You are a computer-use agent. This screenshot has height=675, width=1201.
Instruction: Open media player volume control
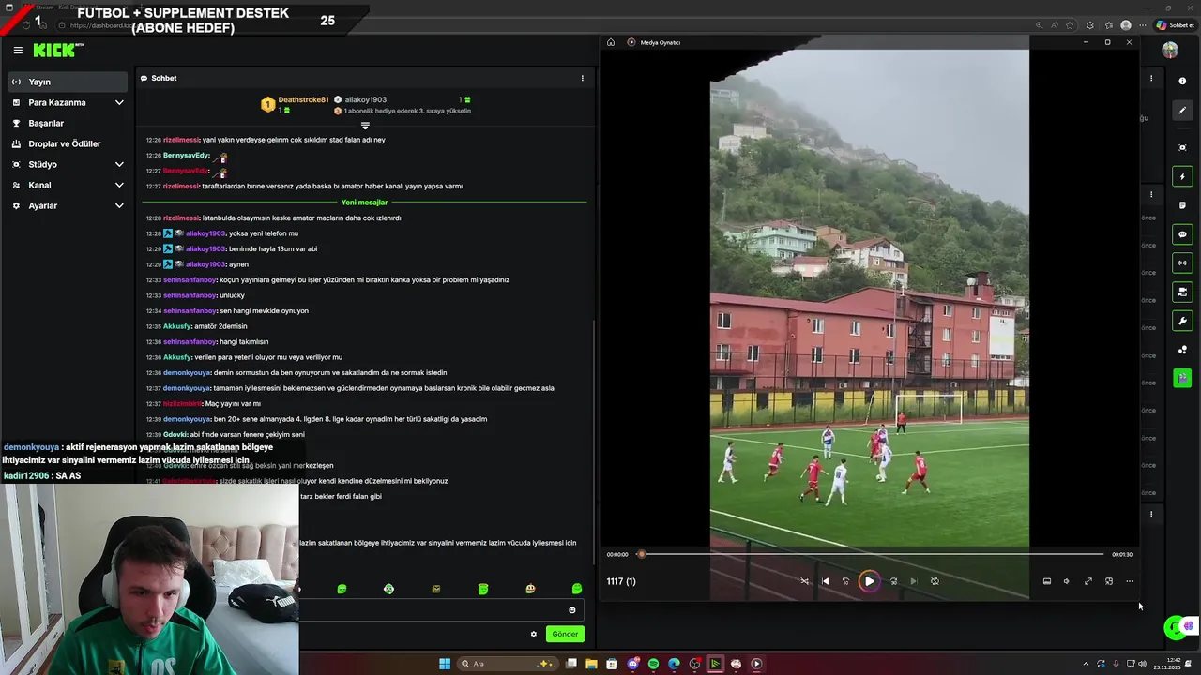click(1067, 581)
